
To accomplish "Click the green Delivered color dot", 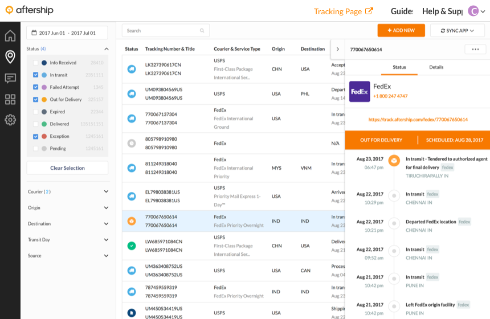I will pos(44,124).
